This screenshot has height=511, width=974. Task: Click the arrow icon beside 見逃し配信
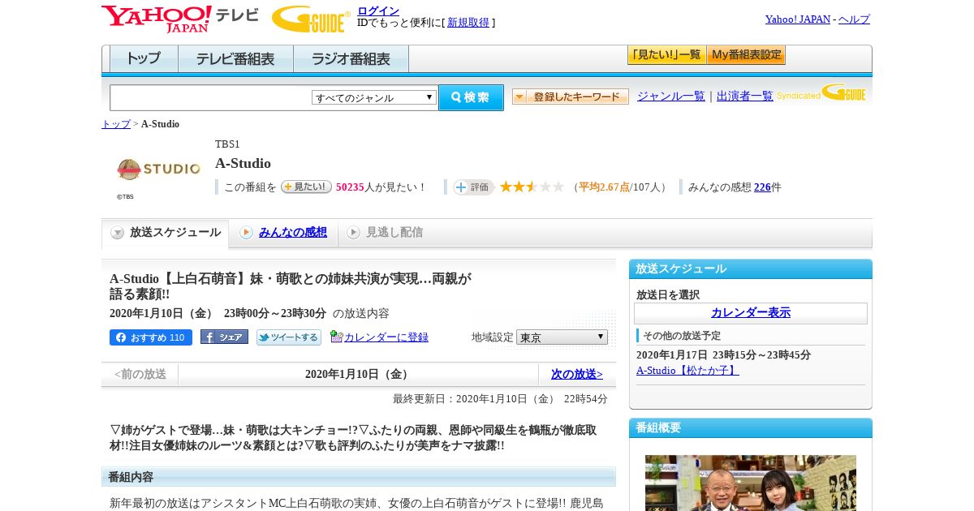point(353,233)
